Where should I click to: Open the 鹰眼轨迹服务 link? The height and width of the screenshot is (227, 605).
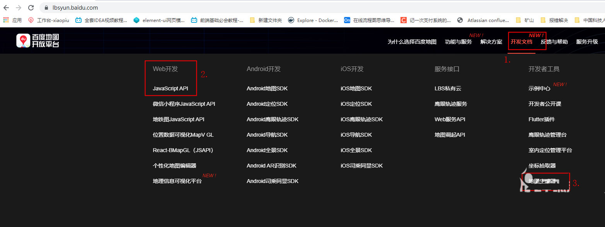(451, 104)
